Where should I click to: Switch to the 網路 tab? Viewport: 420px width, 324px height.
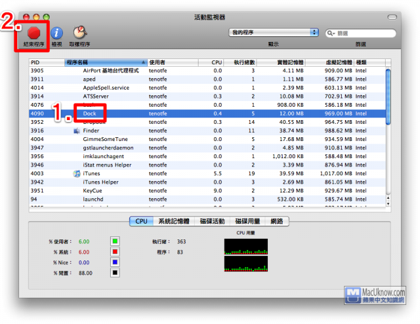(x=277, y=221)
